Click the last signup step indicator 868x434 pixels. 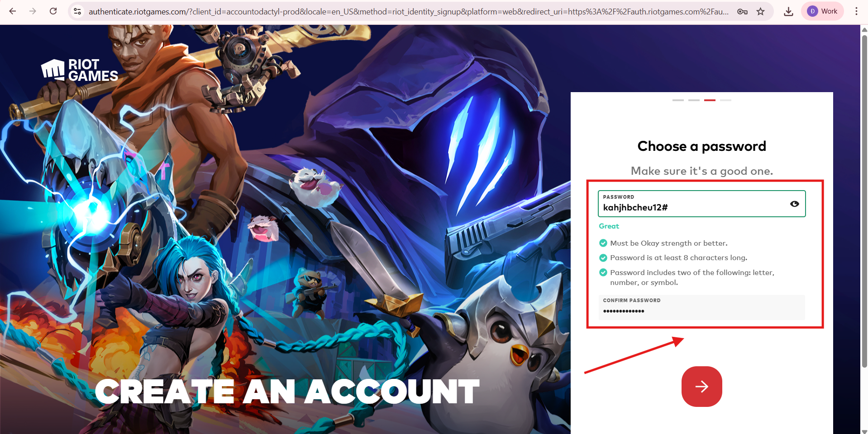[725, 100]
